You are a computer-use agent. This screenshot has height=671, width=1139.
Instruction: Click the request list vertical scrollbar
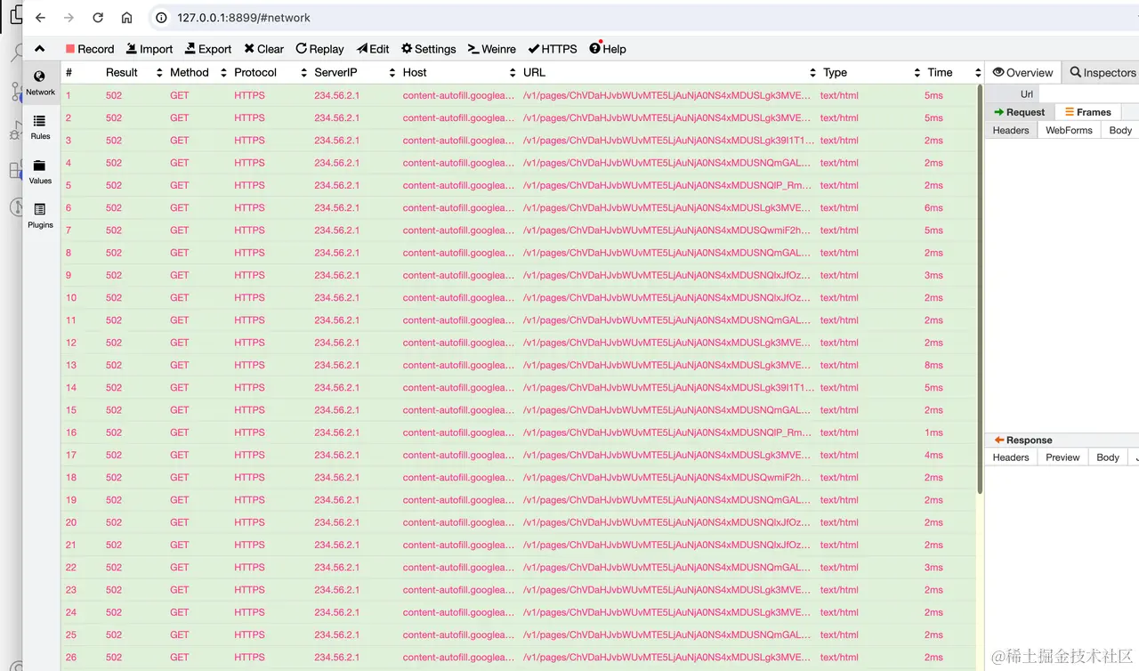pos(981,289)
